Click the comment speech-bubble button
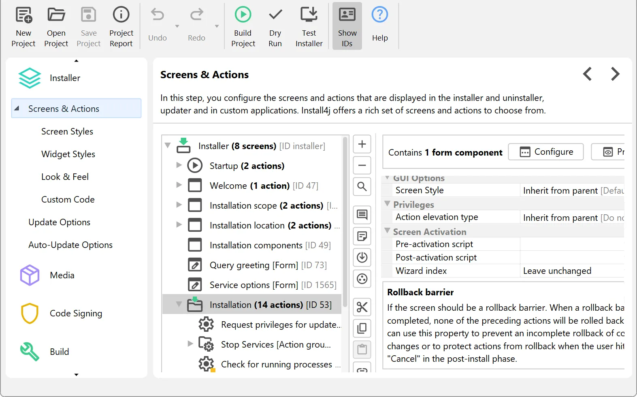This screenshot has height=397, width=637. click(x=362, y=215)
